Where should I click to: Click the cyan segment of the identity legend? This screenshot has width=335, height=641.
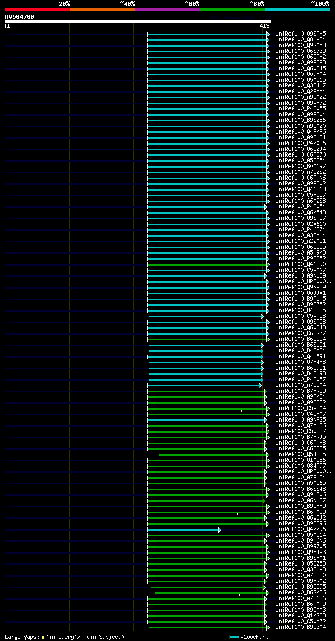(x=297, y=9)
